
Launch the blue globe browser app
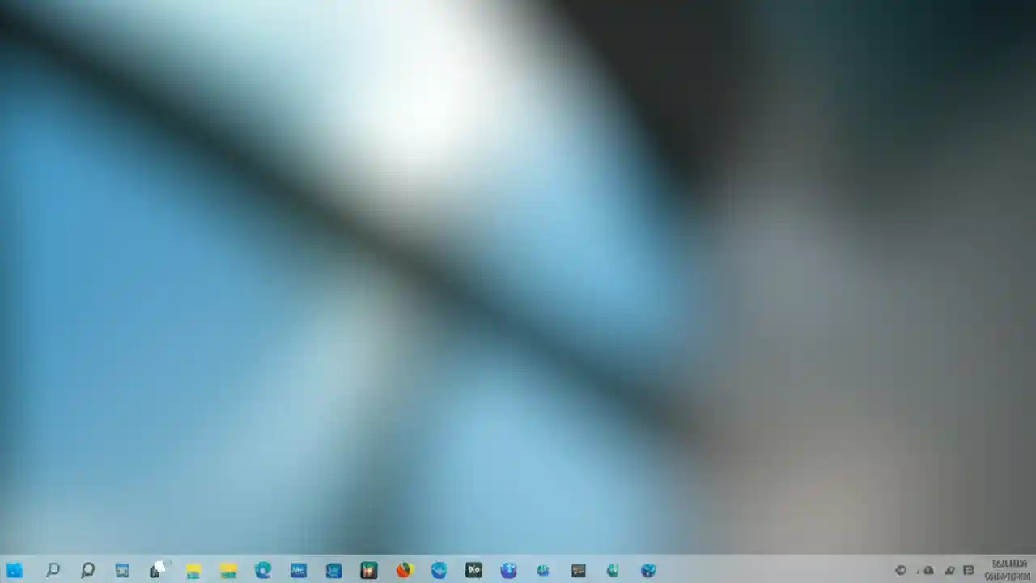439,570
